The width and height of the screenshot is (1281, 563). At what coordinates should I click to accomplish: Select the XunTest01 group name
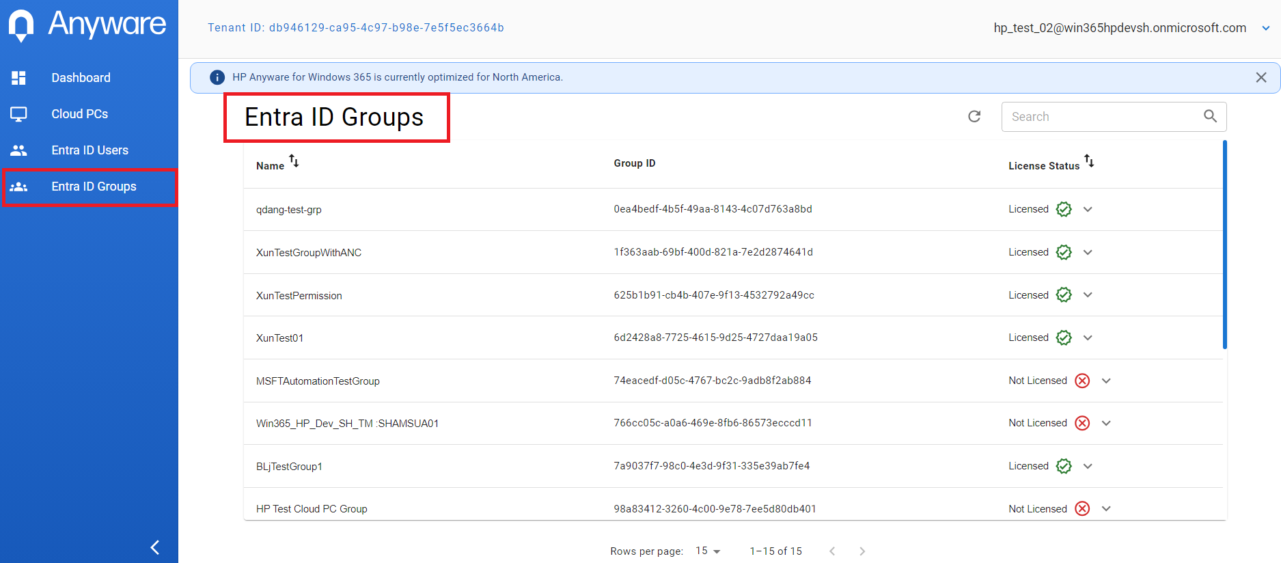280,338
